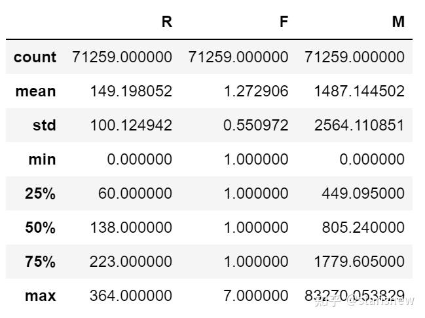Click the Zhihu watermark text
Image resolution: width=425 pixels, height=318 pixels.
(364, 301)
